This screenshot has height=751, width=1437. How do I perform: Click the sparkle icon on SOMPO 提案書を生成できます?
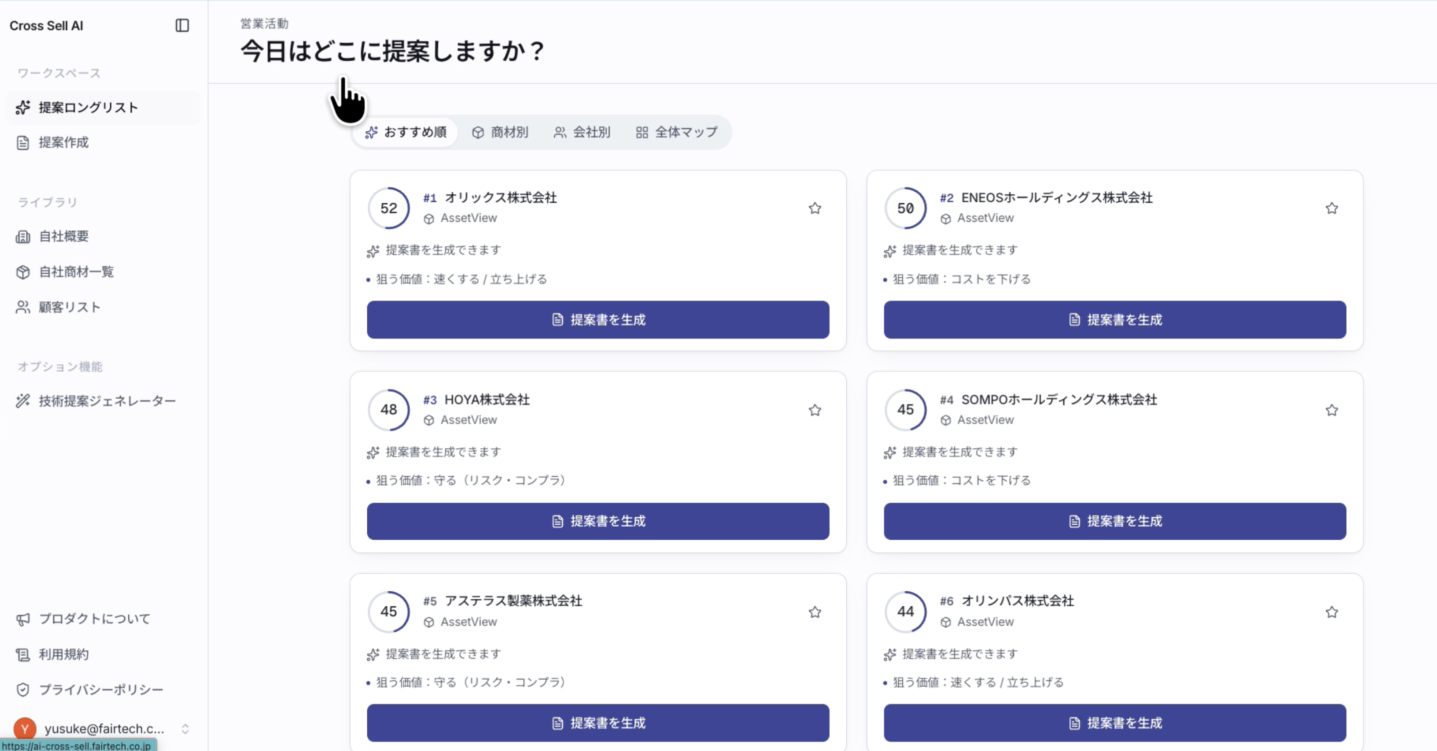890,453
